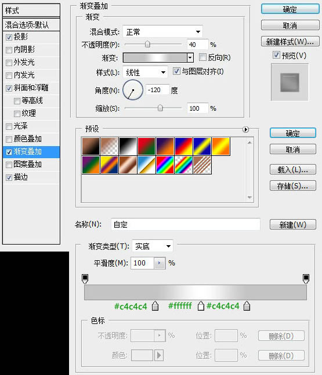
Task: Open the presets panel flyout menu arrow
Action: click(245, 129)
